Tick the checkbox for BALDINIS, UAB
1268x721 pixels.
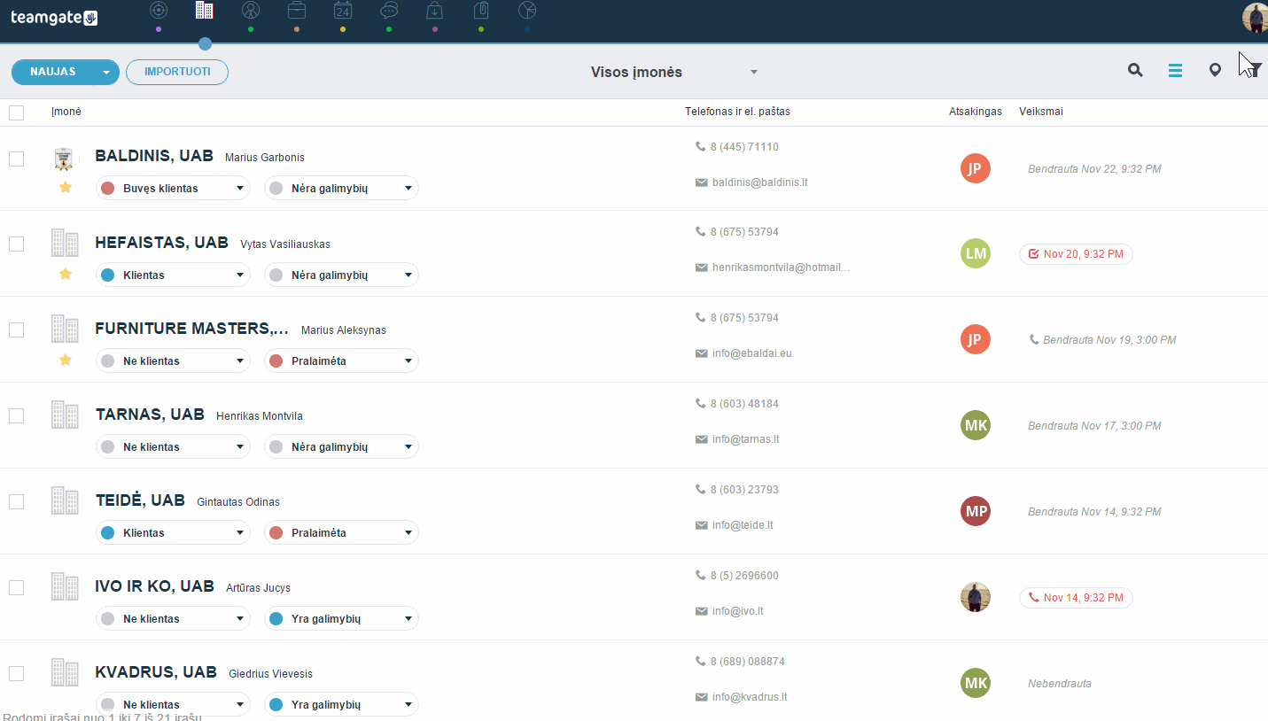pyautogui.click(x=16, y=159)
